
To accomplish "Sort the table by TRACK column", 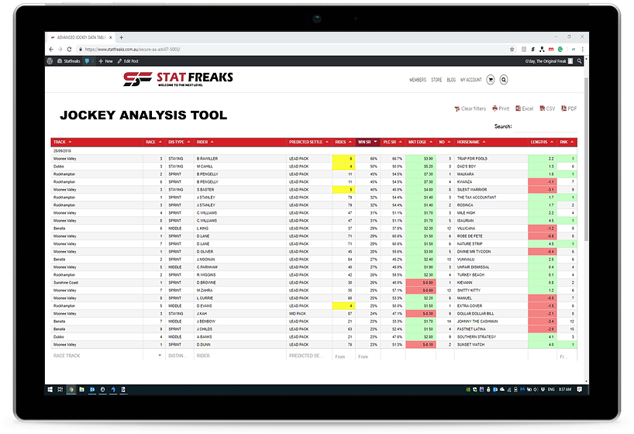I will (96, 142).
